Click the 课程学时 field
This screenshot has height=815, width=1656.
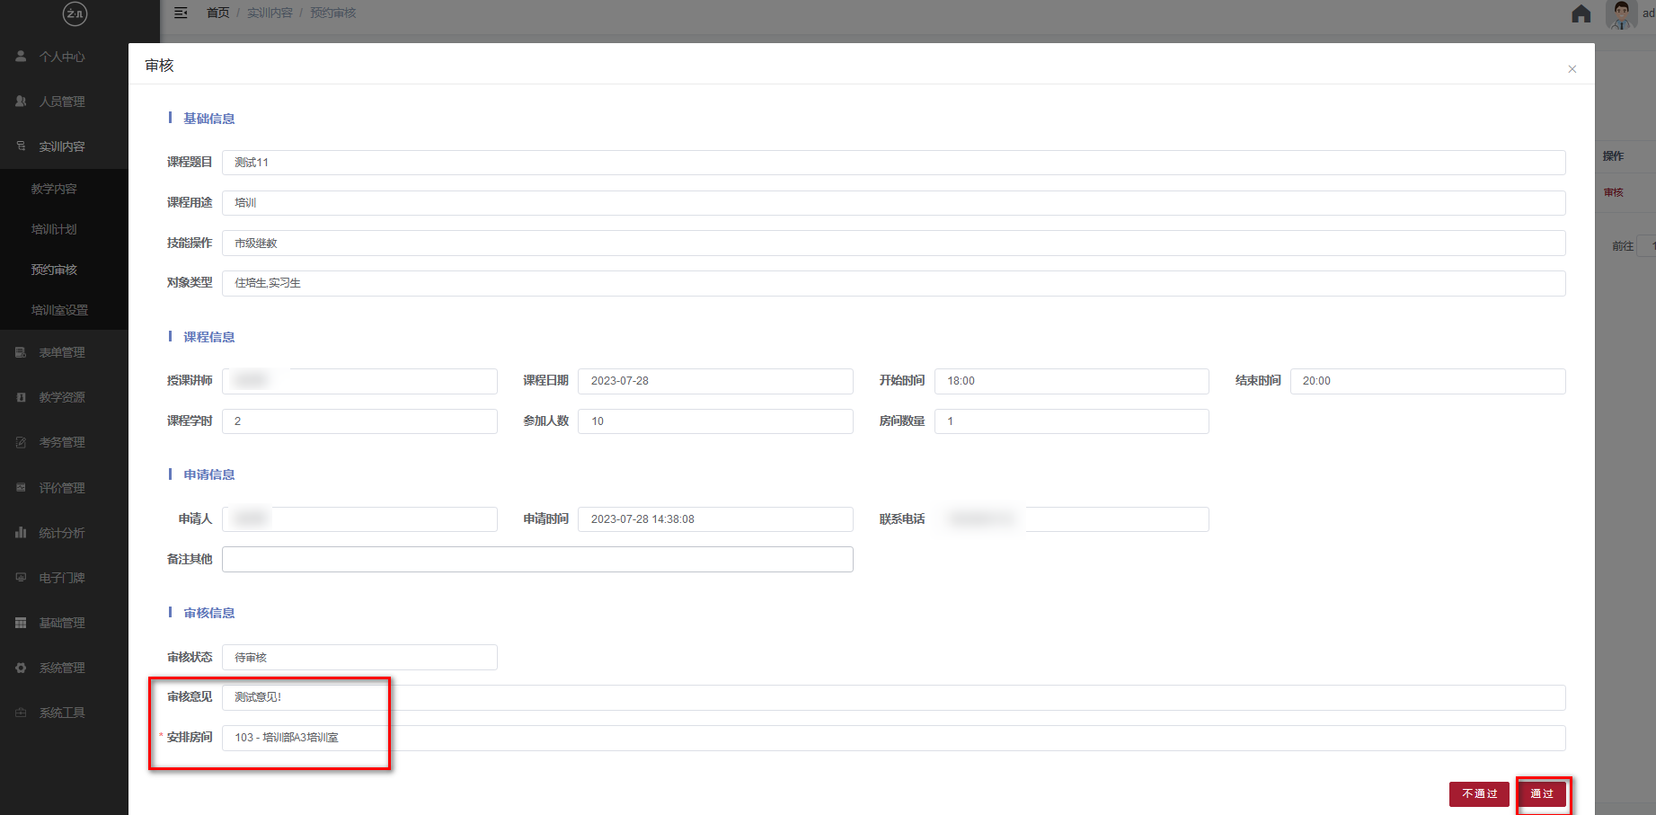(359, 421)
